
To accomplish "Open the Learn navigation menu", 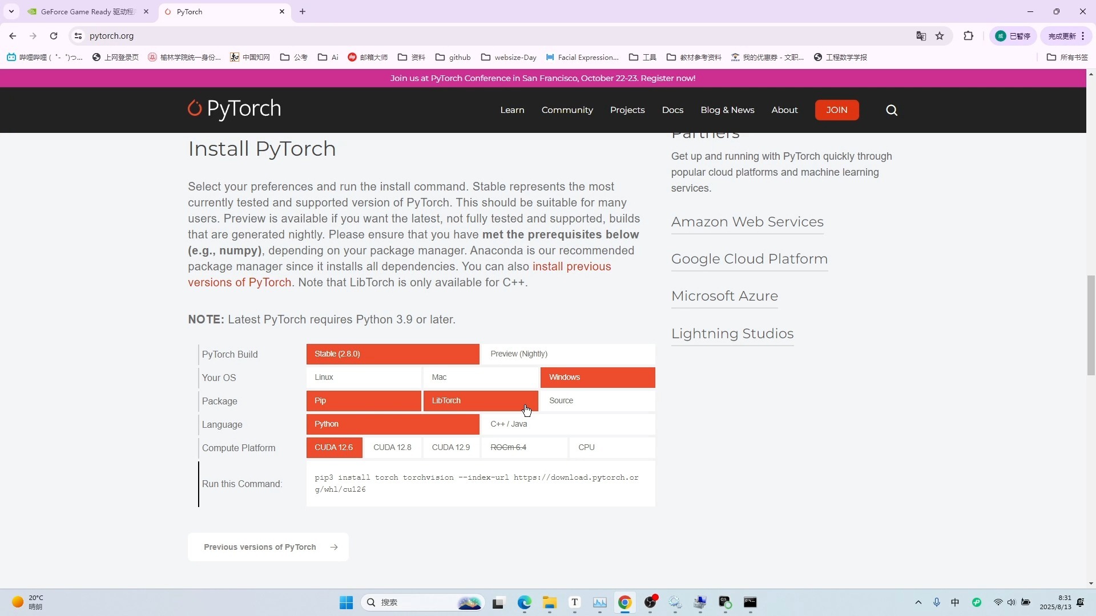I will click(512, 110).
